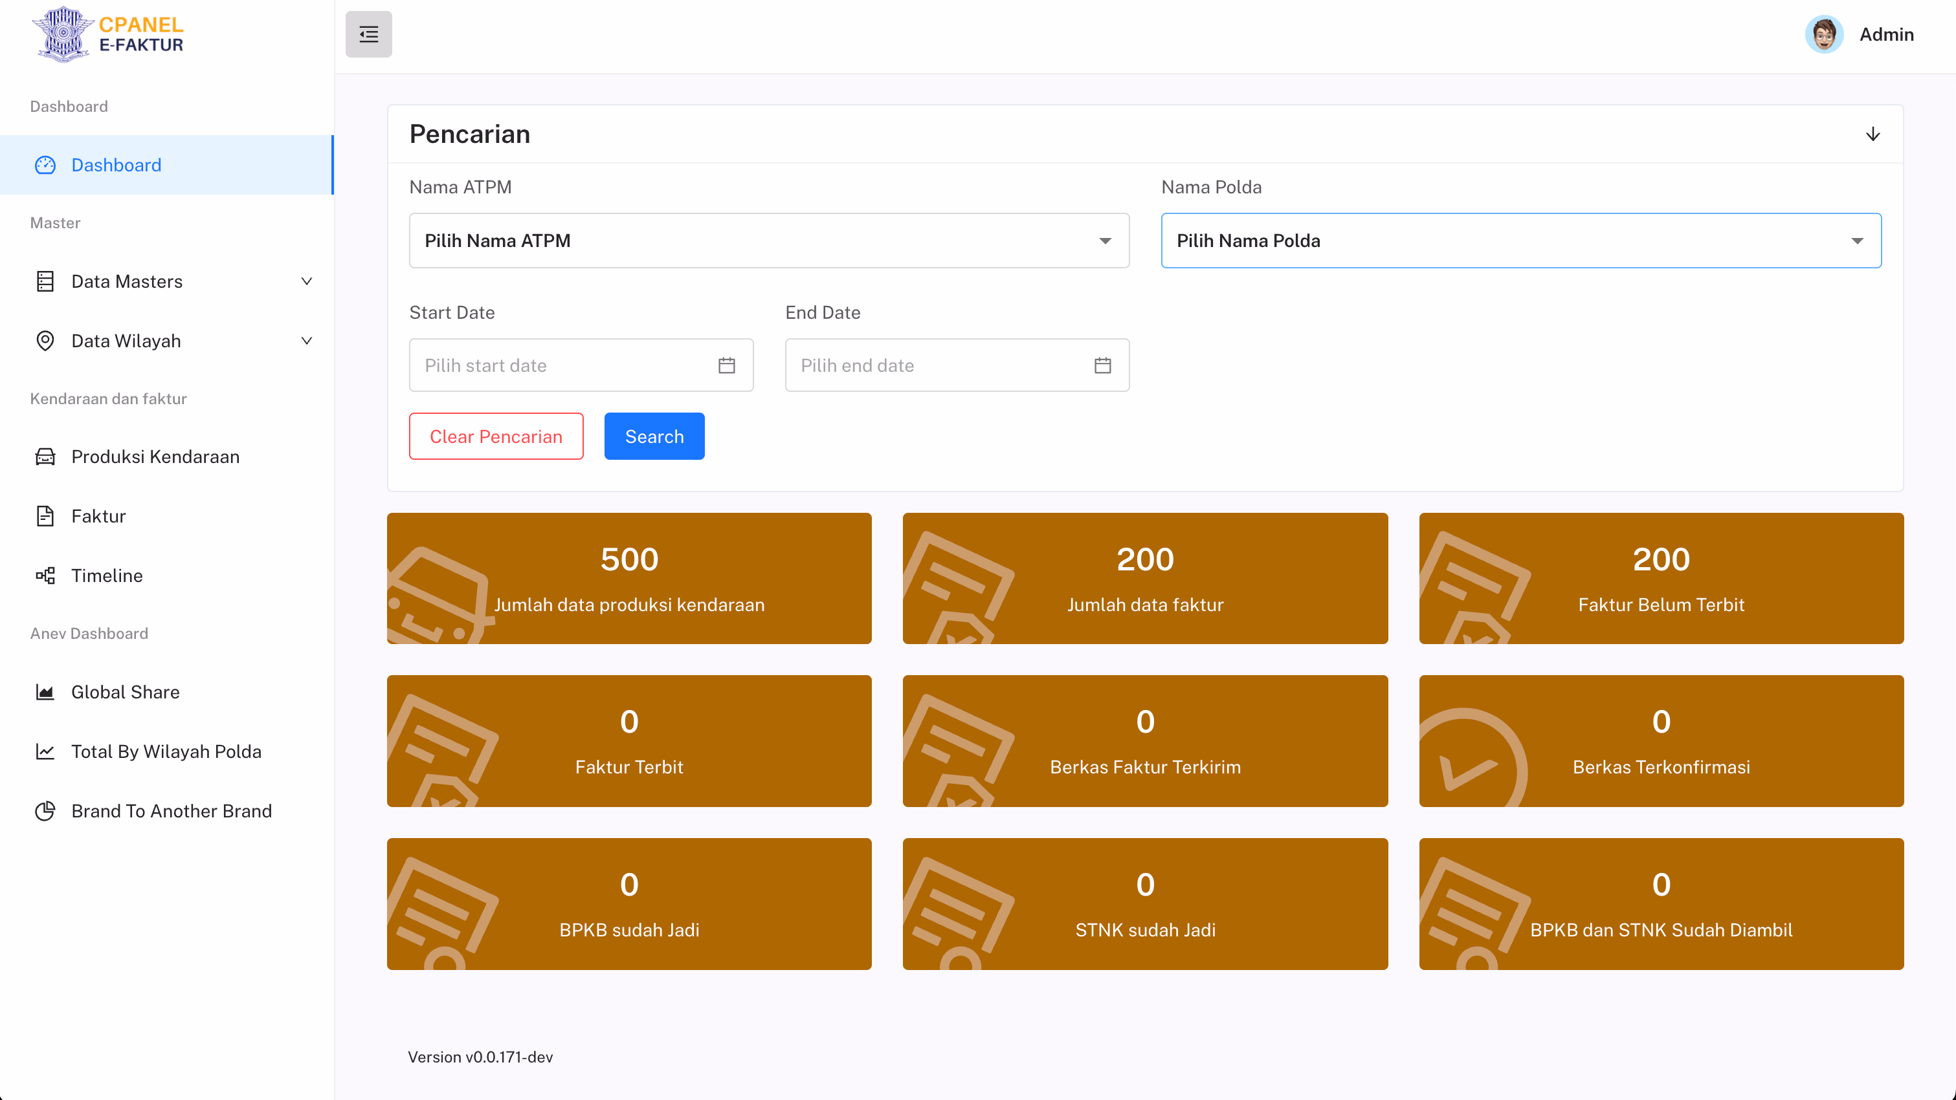This screenshot has width=1956, height=1100.
Task: Click the Brand To Another Brand pie icon
Action: [x=45, y=811]
